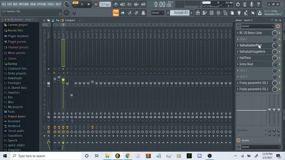285x160 pixels.
Task: Click the Record button
Action: pos(96,4)
